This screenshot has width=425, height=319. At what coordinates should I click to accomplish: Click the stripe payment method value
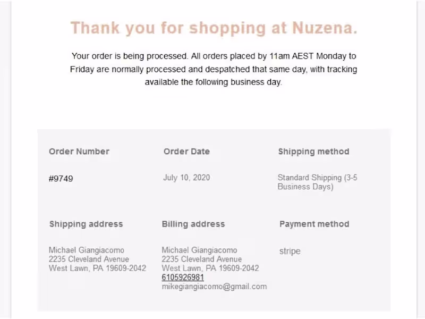pyautogui.click(x=290, y=251)
